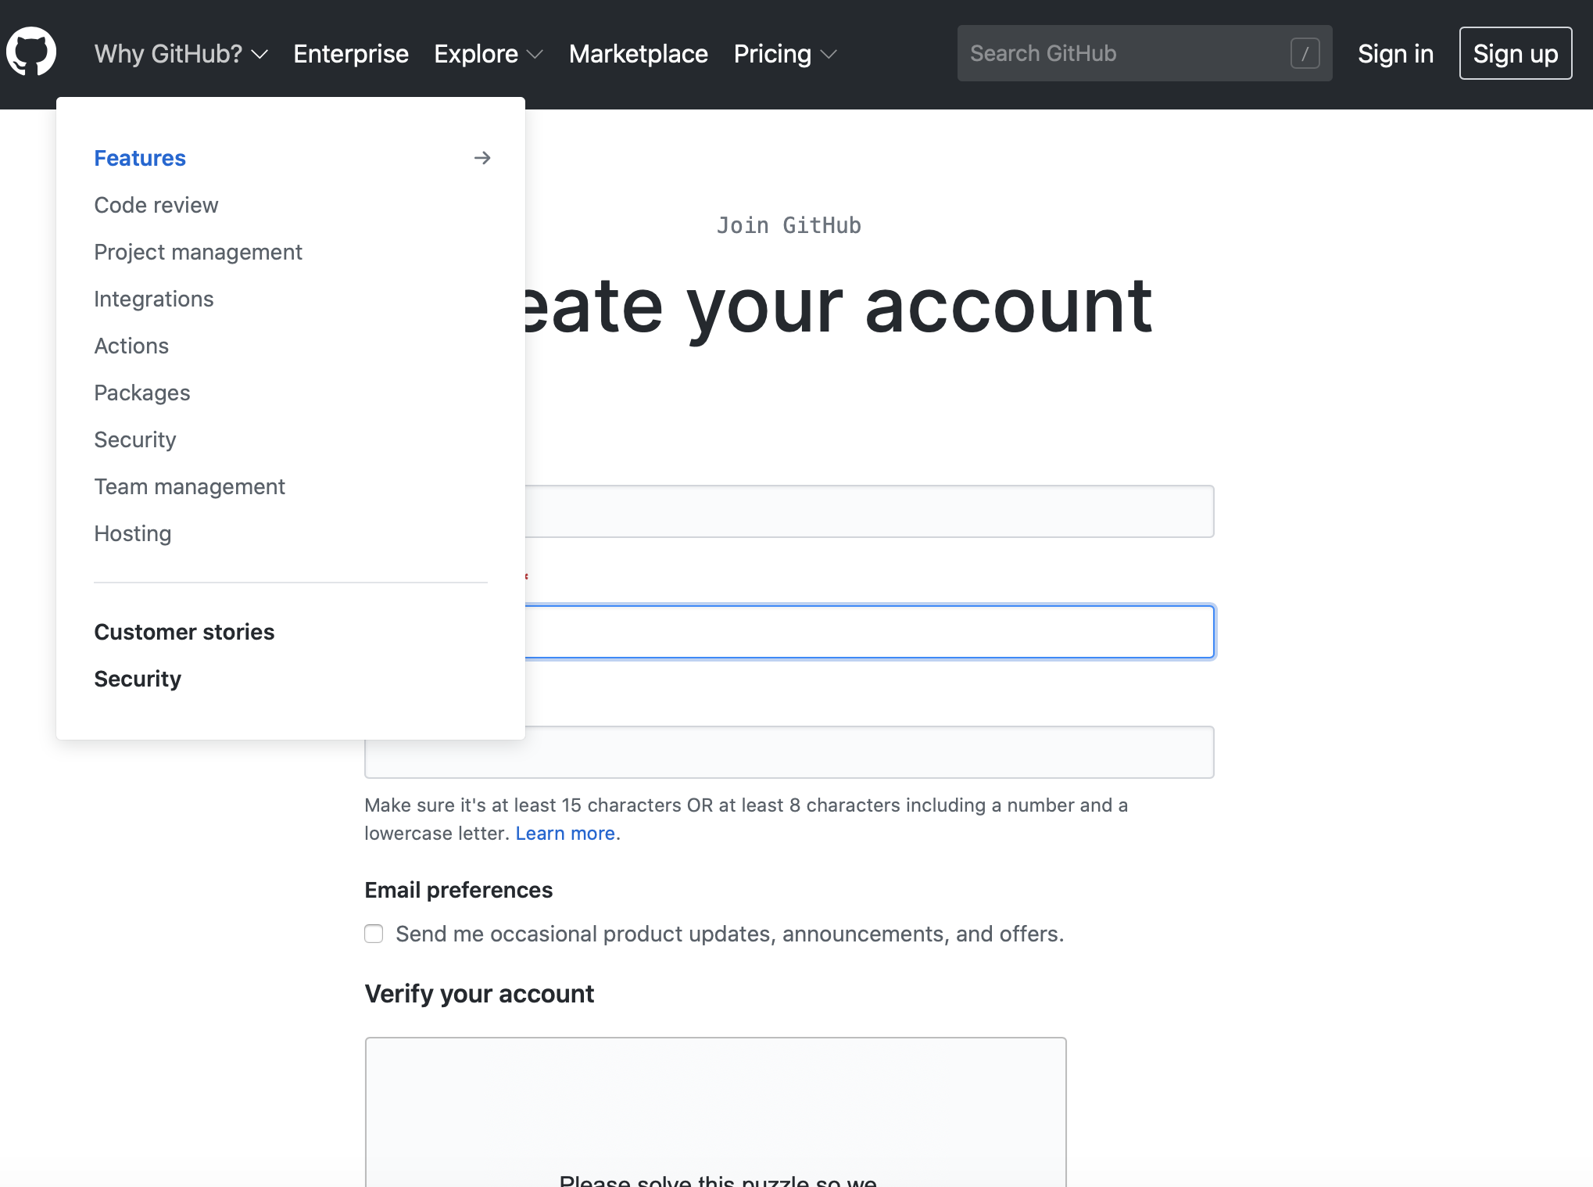Click the arrow icon beside Features
Screen dimensions: 1593x1187
[482, 158]
